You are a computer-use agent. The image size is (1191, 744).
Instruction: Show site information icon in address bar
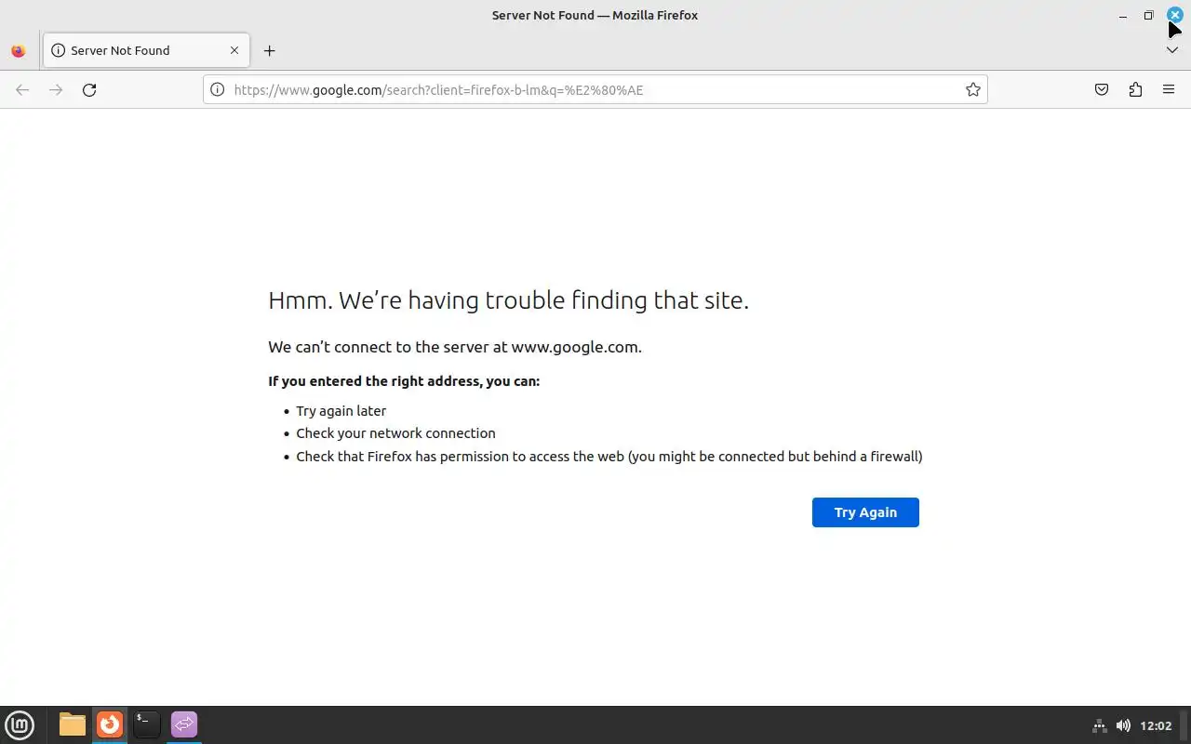[217, 90]
